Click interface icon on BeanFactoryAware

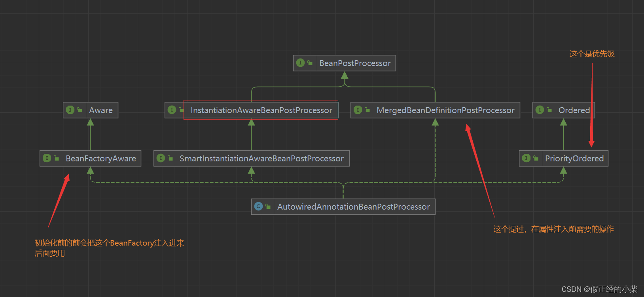pos(47,158)
